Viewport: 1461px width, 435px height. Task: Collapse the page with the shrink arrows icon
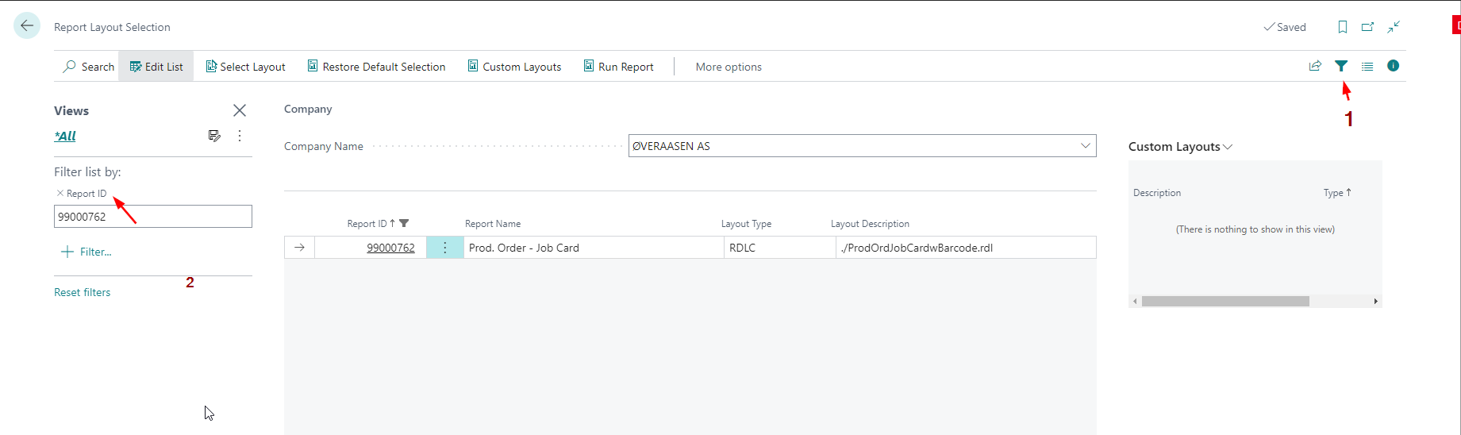pos(1393,27)
